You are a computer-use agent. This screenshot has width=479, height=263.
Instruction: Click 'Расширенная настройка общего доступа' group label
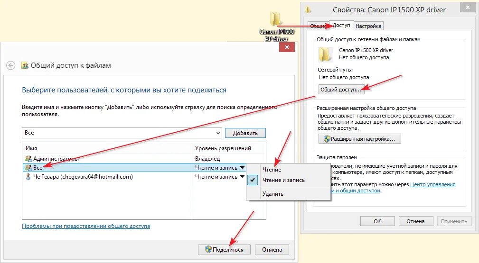(x=366, y=108)
